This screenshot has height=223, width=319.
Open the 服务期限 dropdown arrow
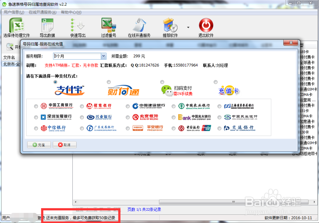tap(104, 56)
